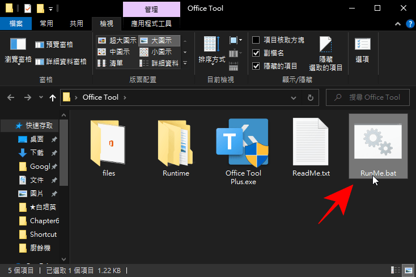Click the sidebar scrollbar up arrow
The image size is (416, 277).
coord(63,115)
